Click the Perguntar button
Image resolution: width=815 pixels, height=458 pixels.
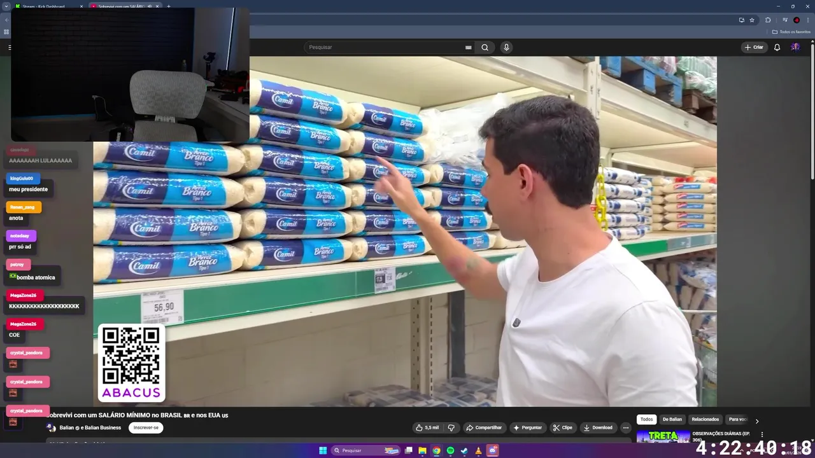pos(528,427)
